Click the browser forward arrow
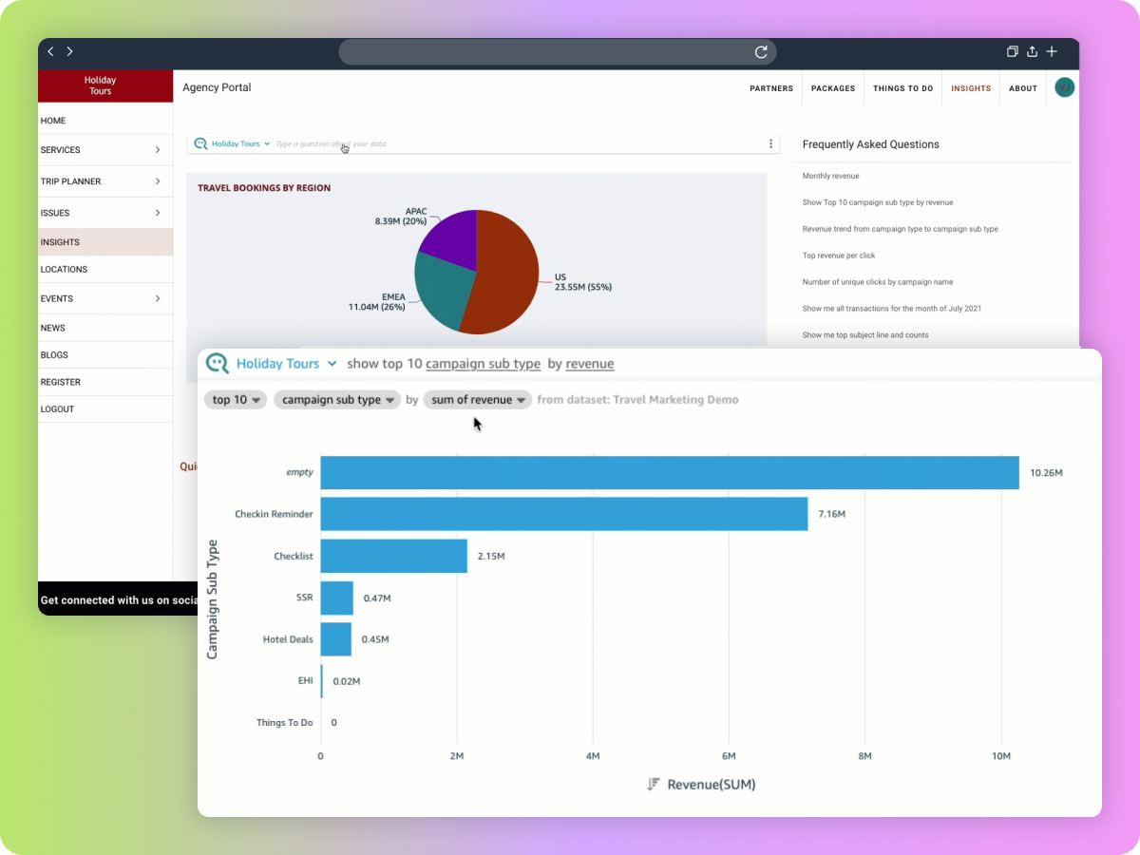 click(69, 51)
